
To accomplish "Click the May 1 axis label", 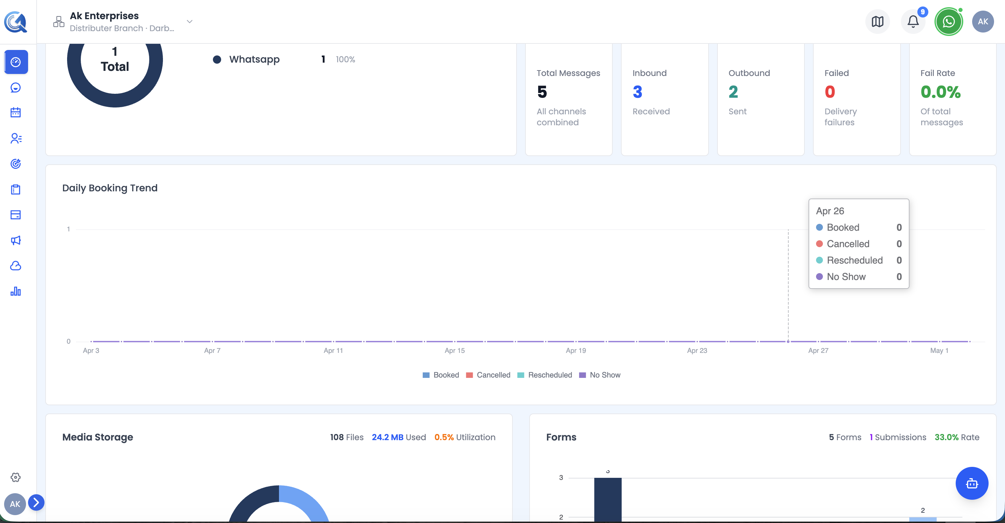I will point(939,350).
